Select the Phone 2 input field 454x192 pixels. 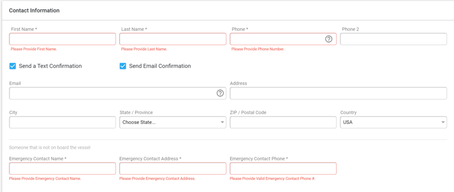click(x=394, y=39)
